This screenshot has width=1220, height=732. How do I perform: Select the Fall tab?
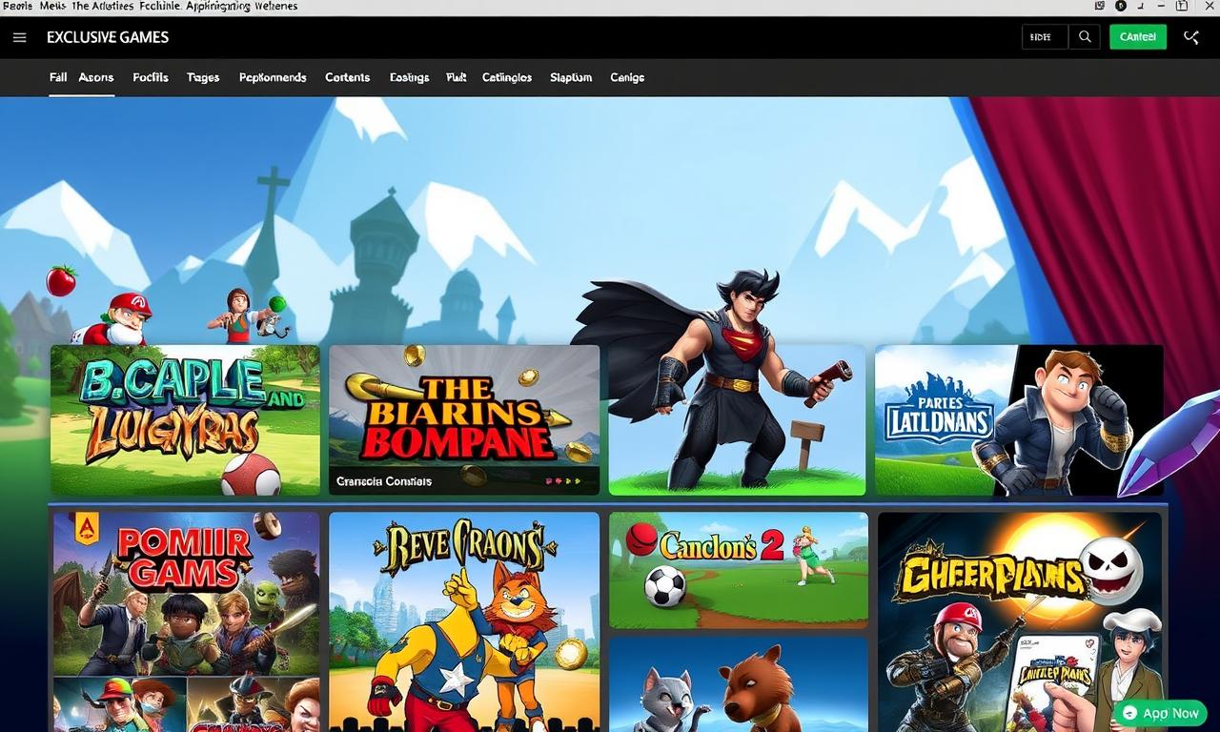[58, 77]
